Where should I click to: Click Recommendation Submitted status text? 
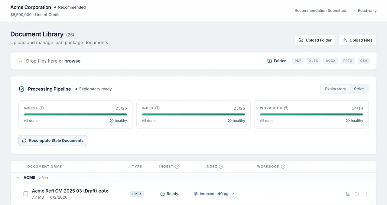320,11
